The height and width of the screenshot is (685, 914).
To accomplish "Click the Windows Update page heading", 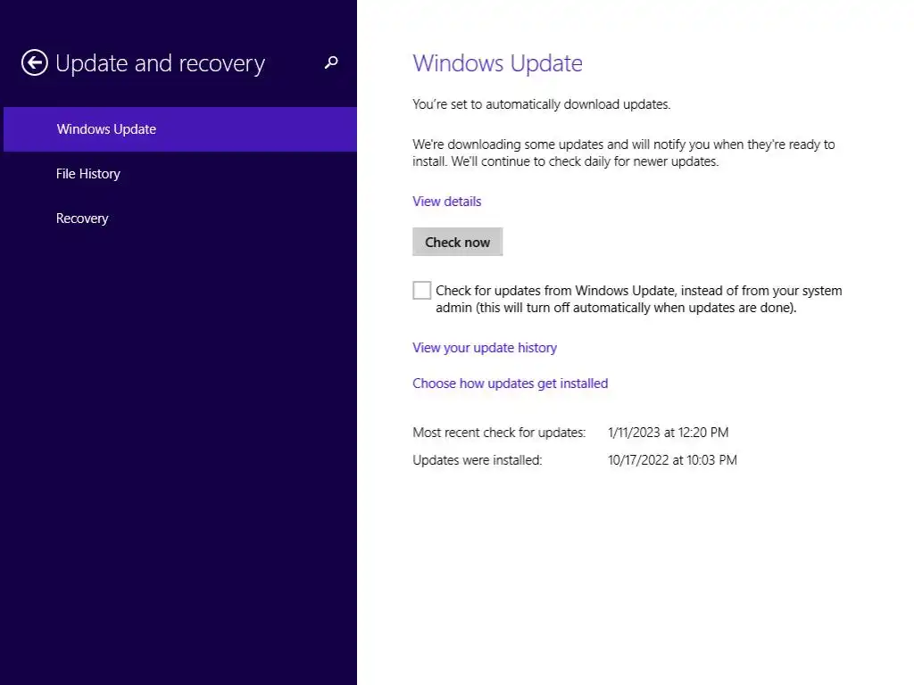I will click(x=498, y=63).
